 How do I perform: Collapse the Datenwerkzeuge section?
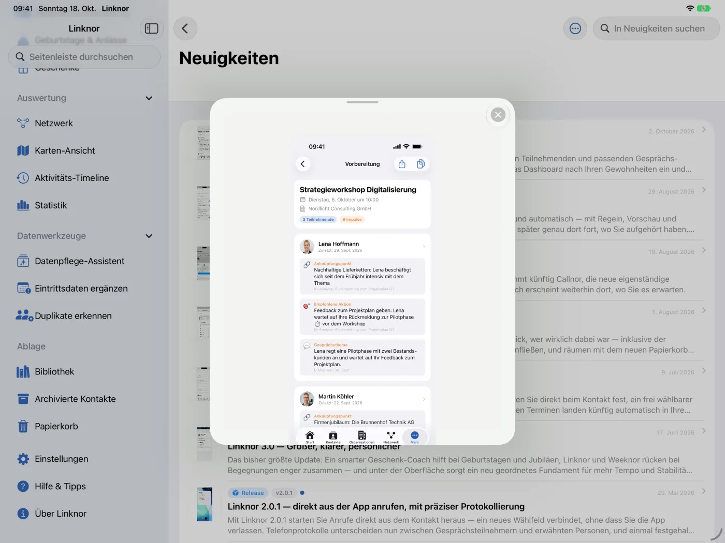tap(149, 236)
